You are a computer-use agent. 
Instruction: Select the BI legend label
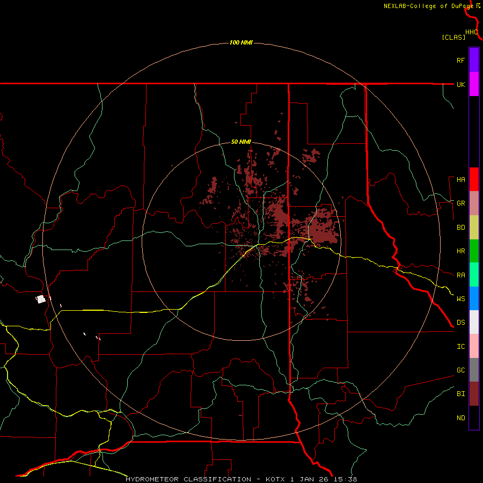(x=460, y=394)
